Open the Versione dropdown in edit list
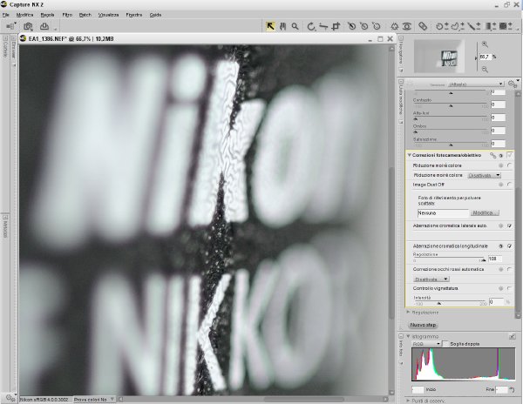 pyautogui.click(x=476, y=84)
